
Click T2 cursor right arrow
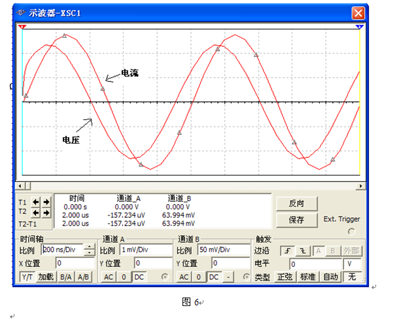46,213
